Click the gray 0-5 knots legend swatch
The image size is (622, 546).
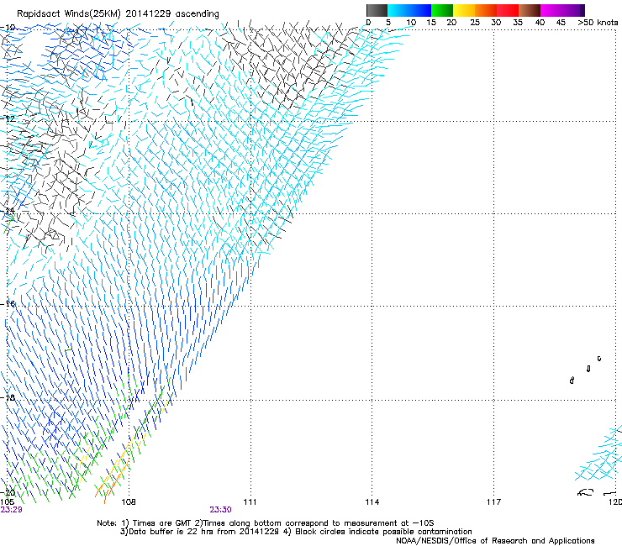tap(377, 10)
